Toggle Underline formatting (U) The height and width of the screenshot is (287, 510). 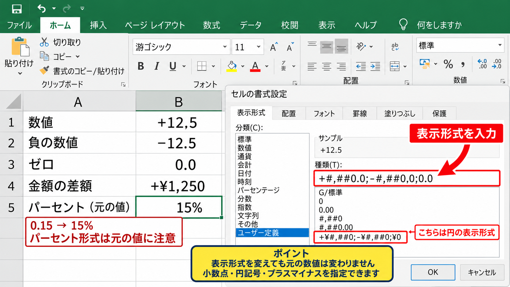[173, 66]
